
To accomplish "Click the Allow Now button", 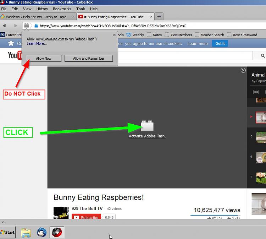I will (44, 58).
